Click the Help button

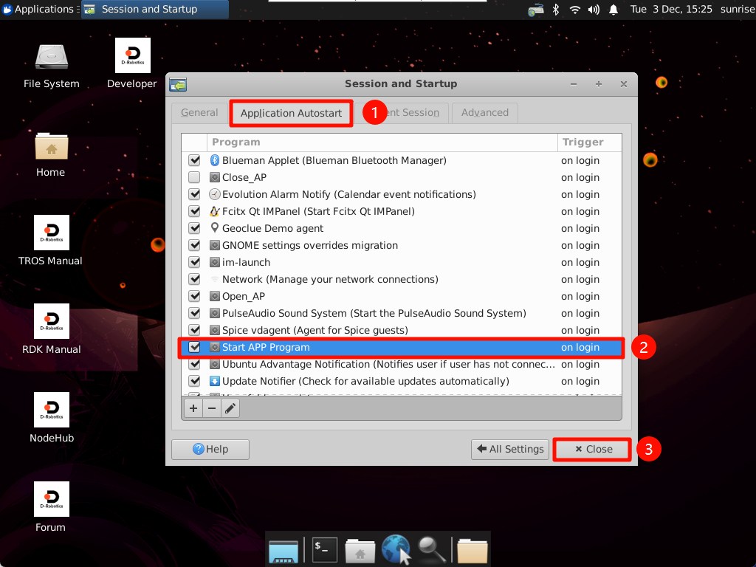click(x=210, y=450)
